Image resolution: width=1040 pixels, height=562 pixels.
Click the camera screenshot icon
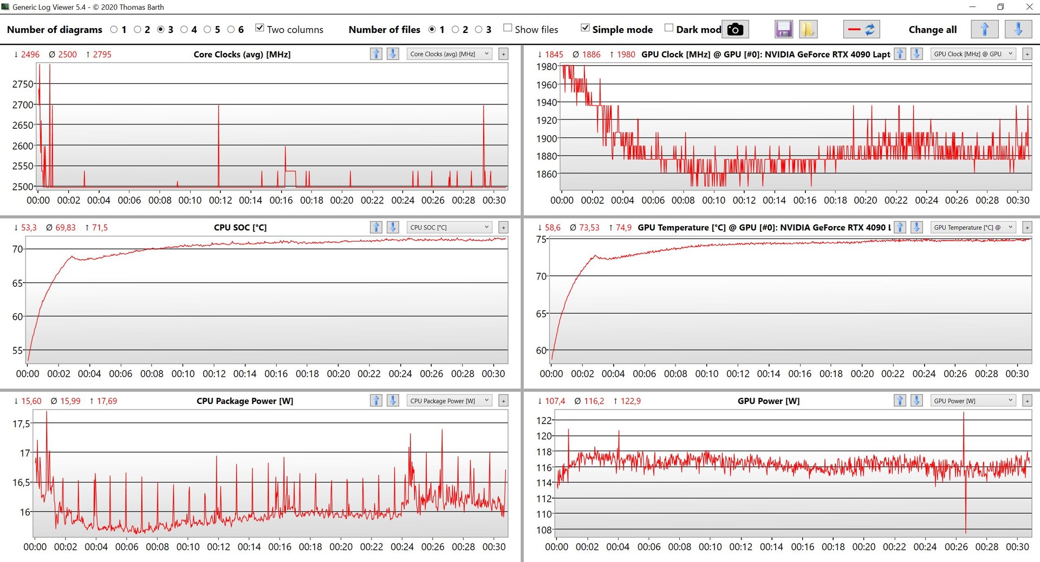(735, 29)
